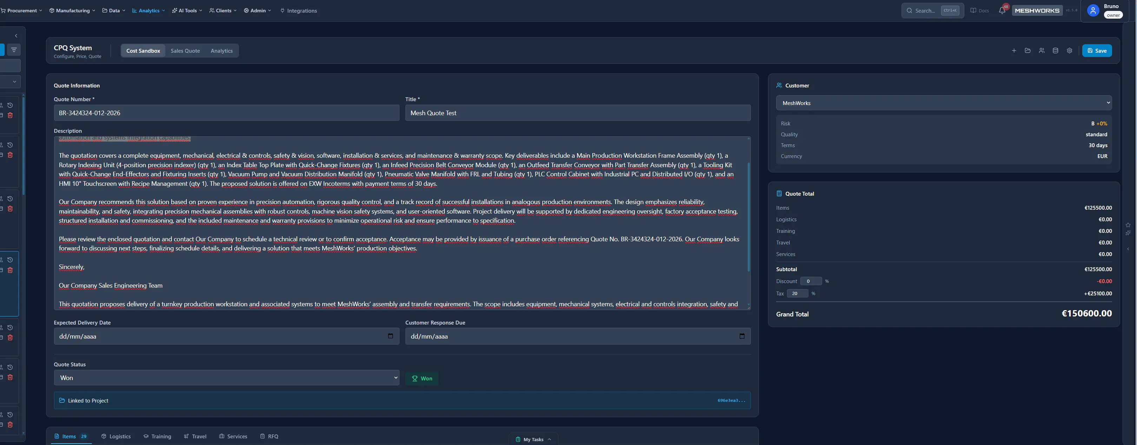The width and height of the screenshot is (1137, 445).
Task: Open the Quote Status dropdown
Action: point(226,378)
